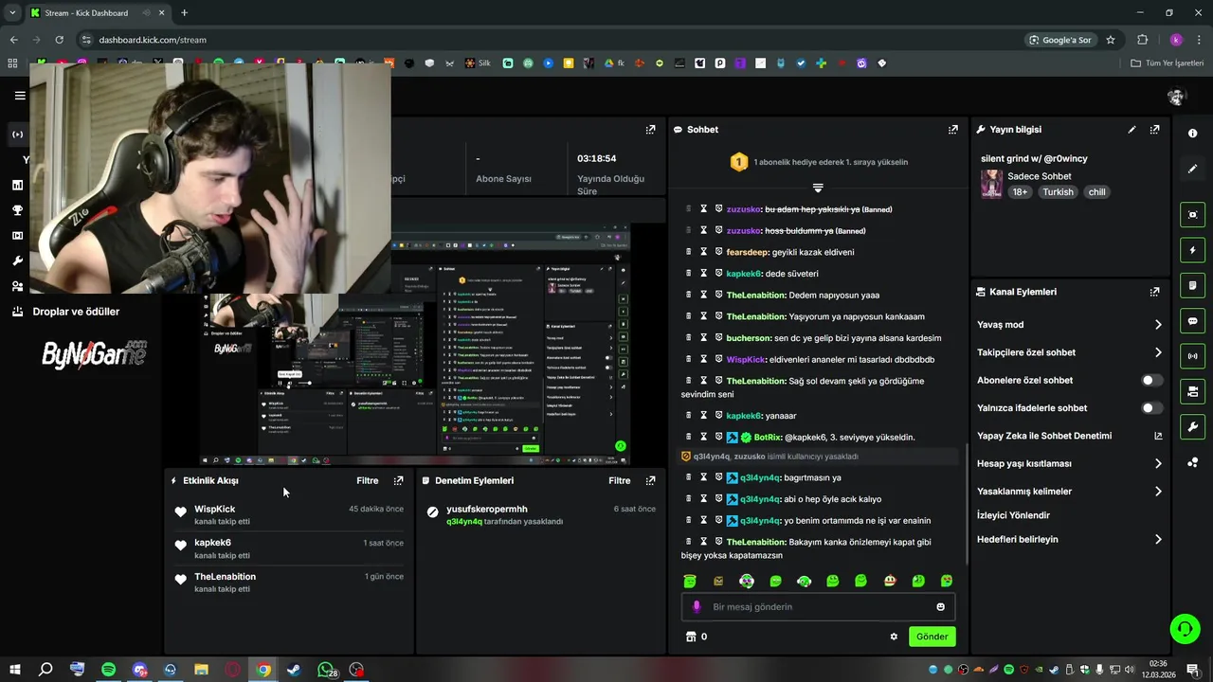Open Filtre in Etkinlik Akışı panel
1213x682 pixels.
click(x=368, y=480)
